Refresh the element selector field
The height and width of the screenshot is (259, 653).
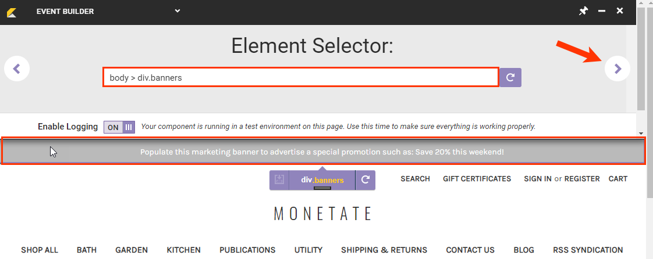(x=510, y=77)
